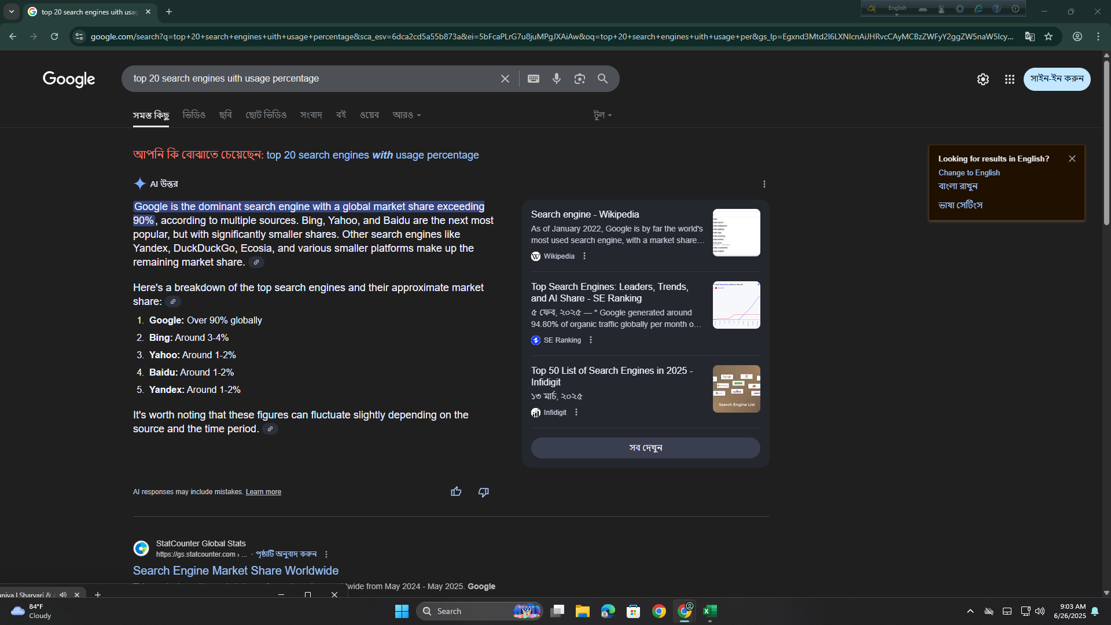Click the magnifier search submit icon
Screen dimensions: 1111x625
(602, 79)
